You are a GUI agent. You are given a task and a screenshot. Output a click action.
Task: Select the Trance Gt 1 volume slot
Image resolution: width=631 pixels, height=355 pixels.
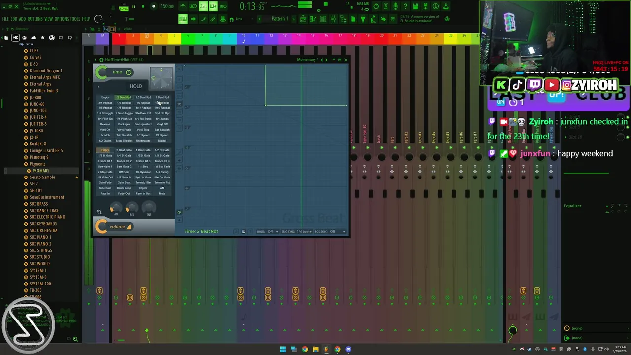pos(105,161)
